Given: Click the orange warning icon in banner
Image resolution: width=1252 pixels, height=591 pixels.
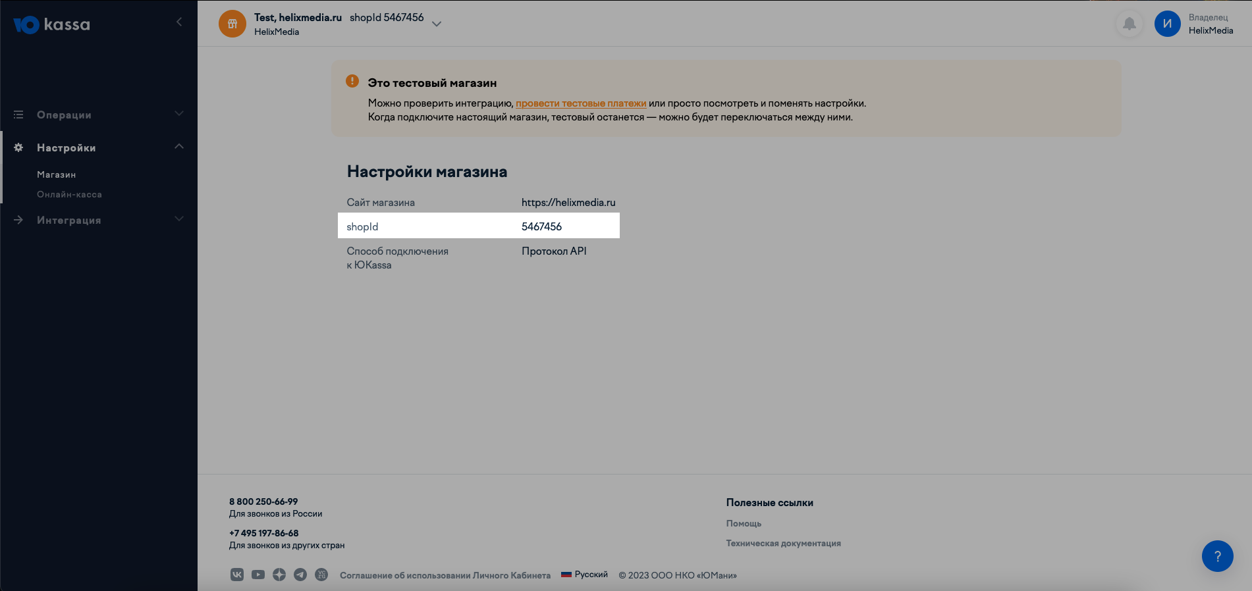Looking at the screenshot, I should [x=352, y=81].
